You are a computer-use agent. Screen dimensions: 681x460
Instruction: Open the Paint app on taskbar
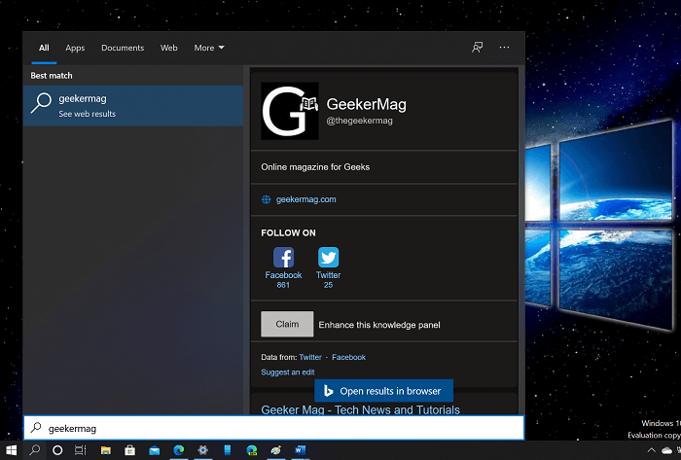click(275, 450)
